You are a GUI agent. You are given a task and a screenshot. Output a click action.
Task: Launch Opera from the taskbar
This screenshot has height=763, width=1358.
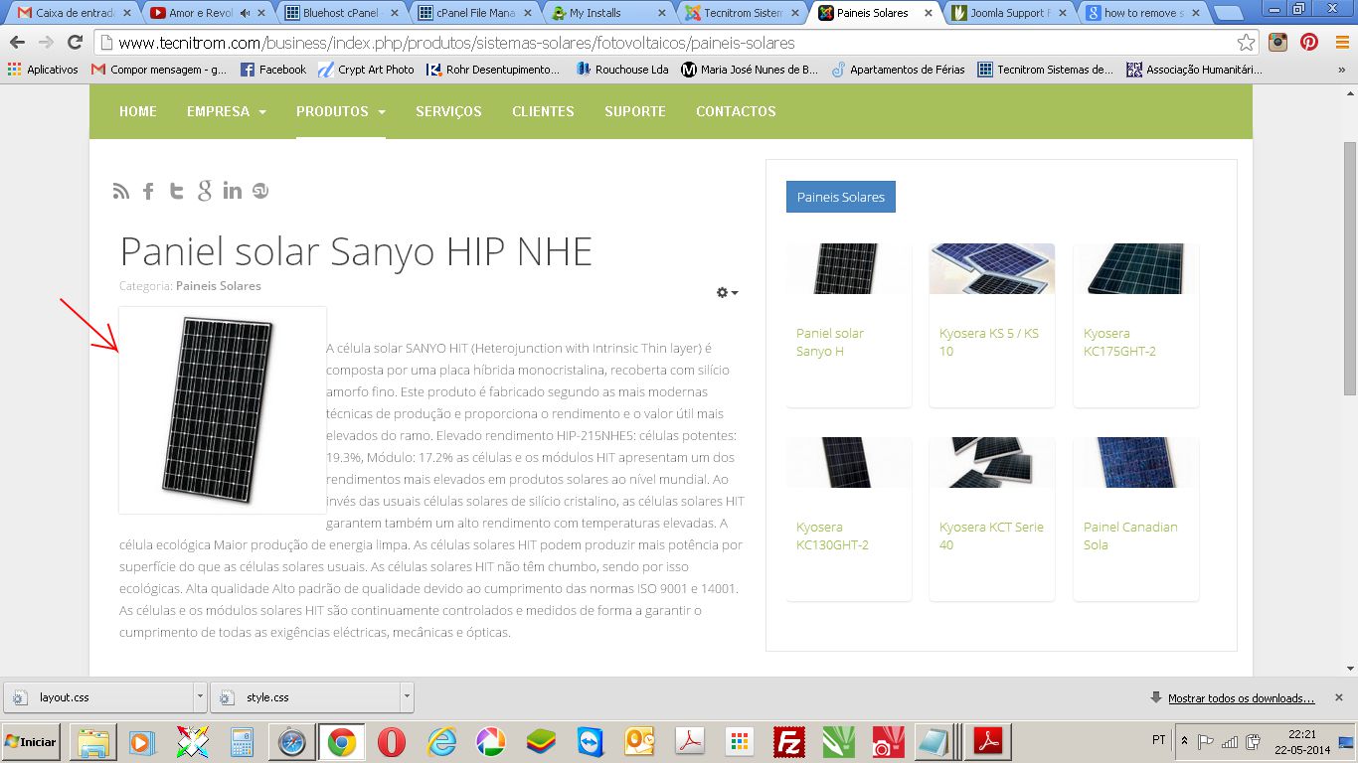(392, 742)
